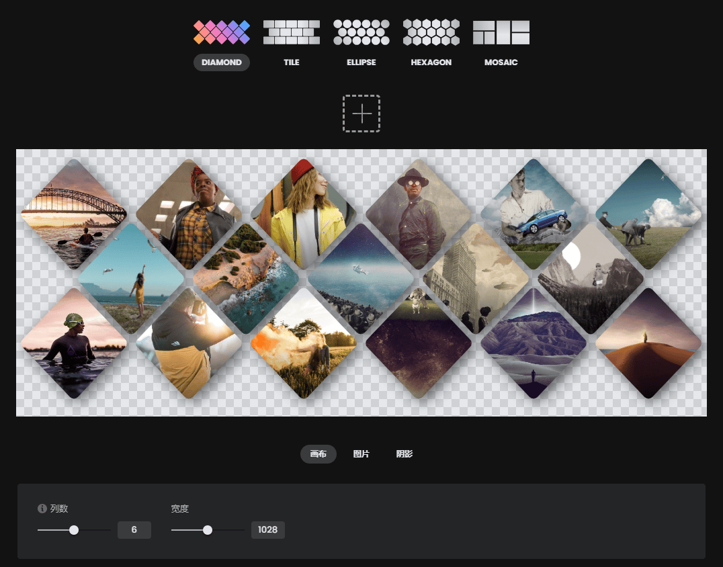The height and width of the screenshot is (567, 723).
Task: Switch to the 画布 tab
Action: pos(318,454)
